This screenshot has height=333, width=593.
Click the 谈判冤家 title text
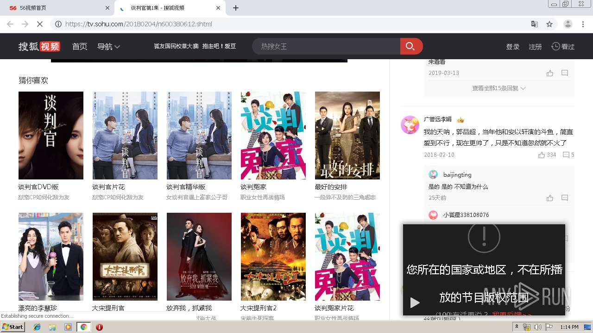(253, 187)
